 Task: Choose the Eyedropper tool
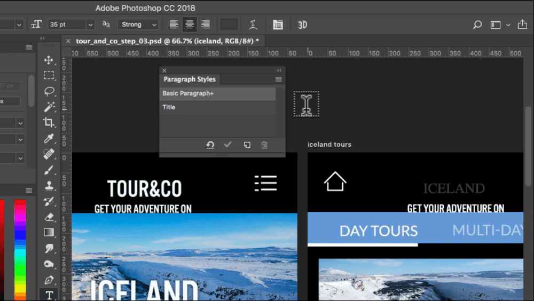point(49,139)
